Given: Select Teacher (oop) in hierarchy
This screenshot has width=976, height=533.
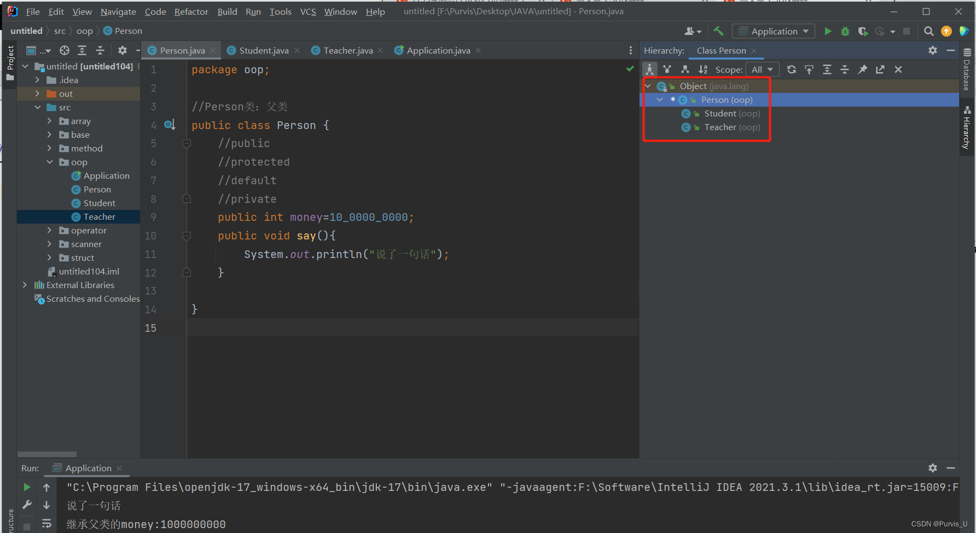Looking at the screenshot, I should [732, 127].
